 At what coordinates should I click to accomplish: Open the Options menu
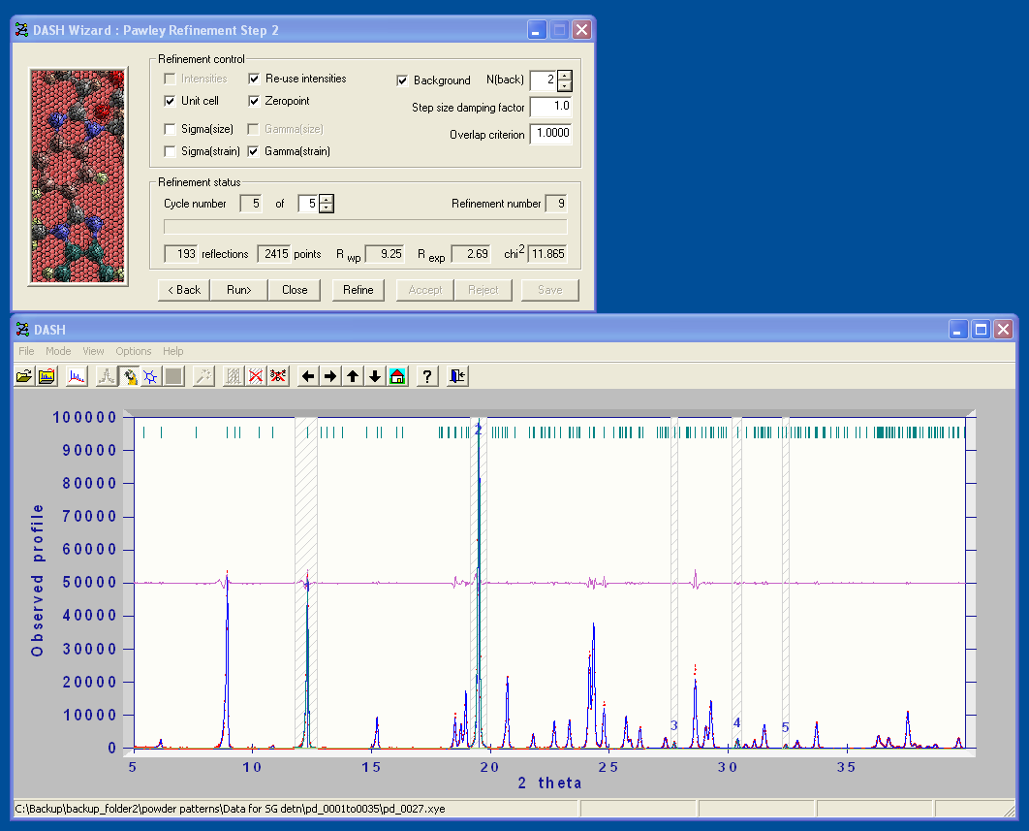tap(133, 351)
